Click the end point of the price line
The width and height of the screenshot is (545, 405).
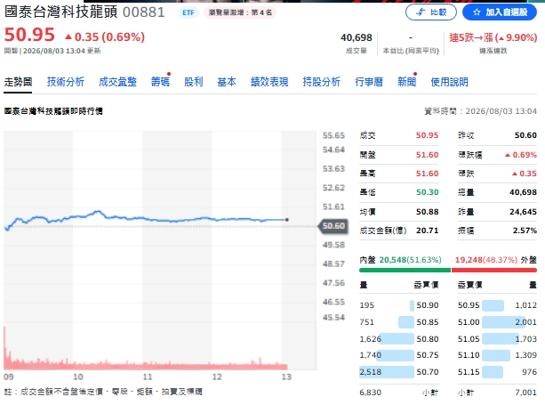click(x=287, y=220)
